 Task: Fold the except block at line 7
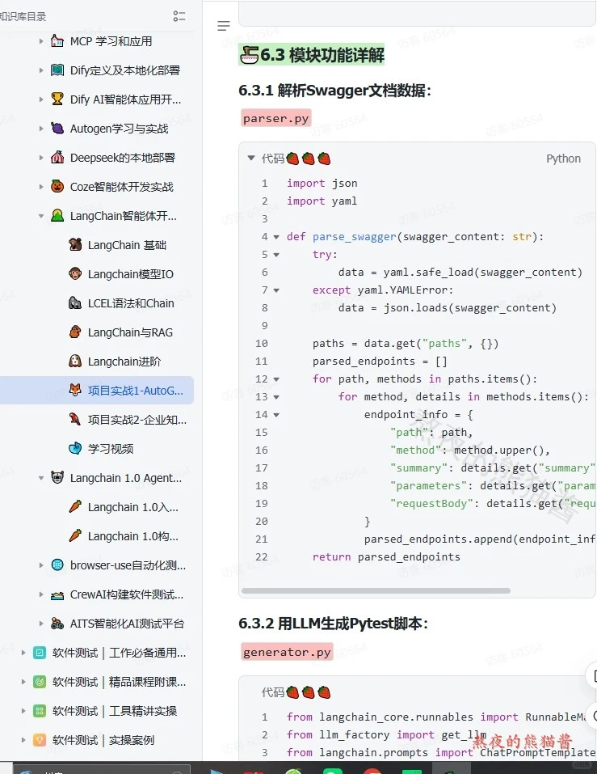(276, 290)
